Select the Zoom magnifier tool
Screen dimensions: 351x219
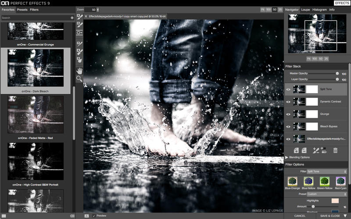[79, 78]
